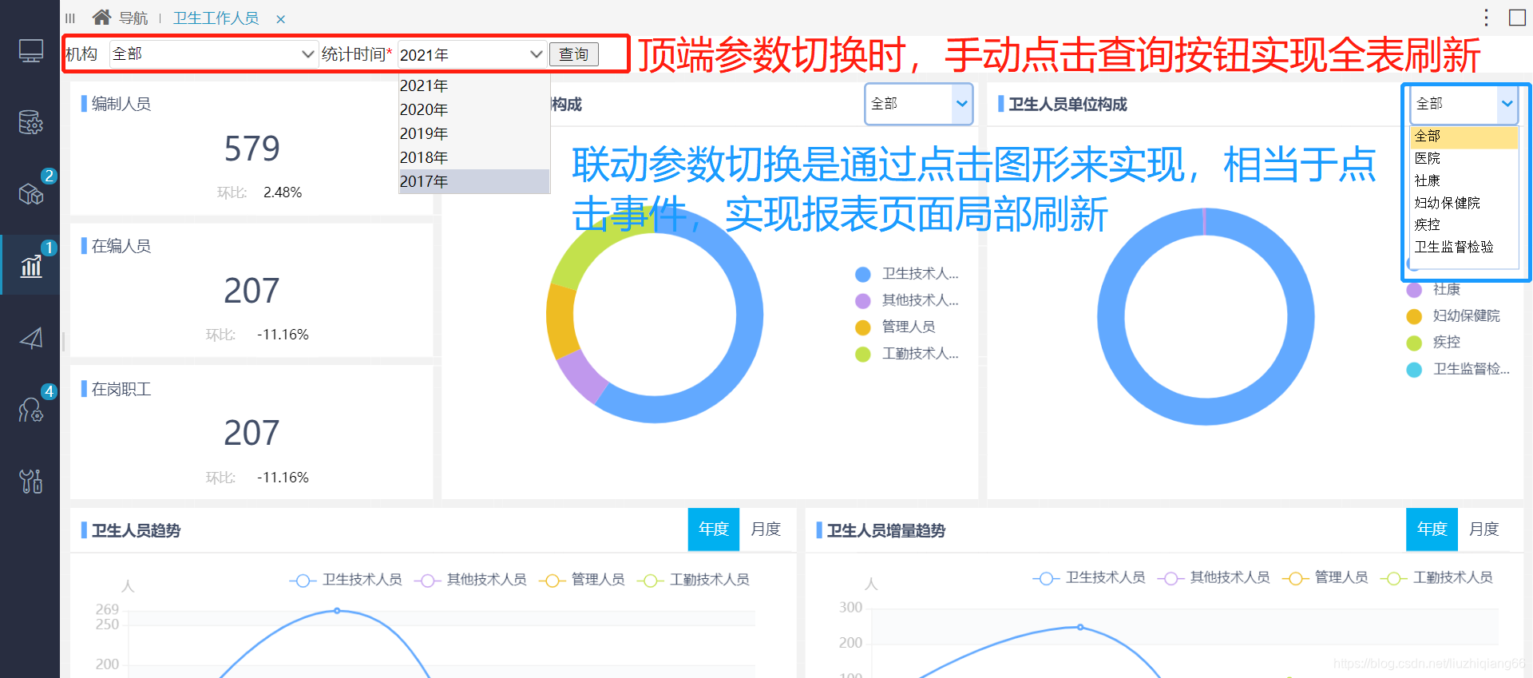This screenshot has width=1533, height=678.
Task: Toggle 其他技术人员 series in 增量趋势 chart
Action: 1214,577
